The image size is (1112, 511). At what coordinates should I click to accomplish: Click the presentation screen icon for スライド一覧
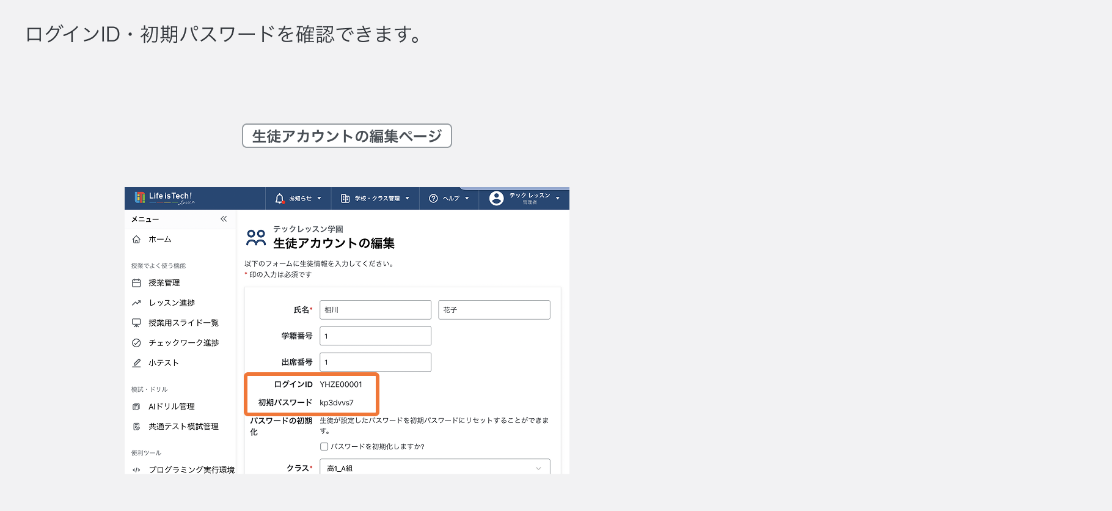(x=136, y=323)
